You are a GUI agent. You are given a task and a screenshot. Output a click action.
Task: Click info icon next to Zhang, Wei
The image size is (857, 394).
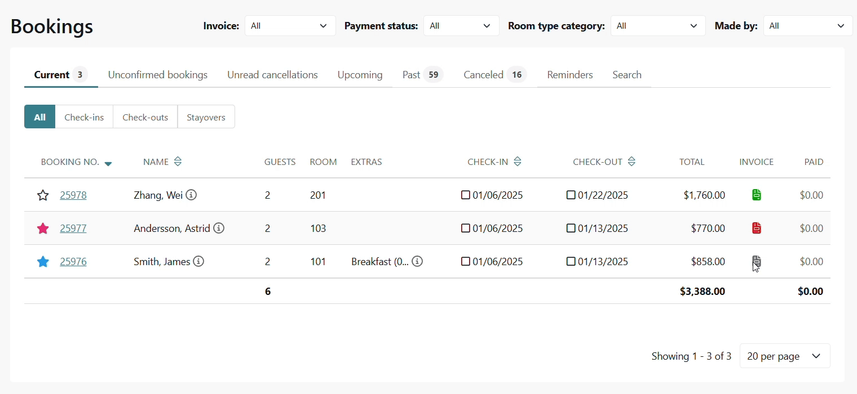tap(191, 195)
